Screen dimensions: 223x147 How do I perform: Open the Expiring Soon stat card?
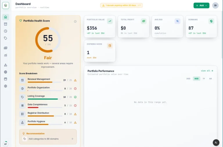pos(100,51)
